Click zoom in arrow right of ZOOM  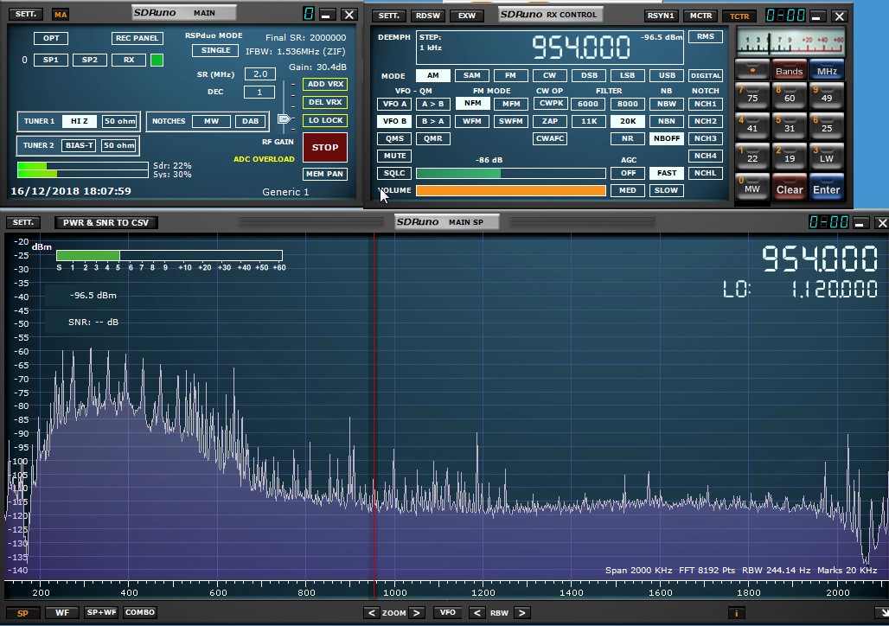[x=417, y=612]
